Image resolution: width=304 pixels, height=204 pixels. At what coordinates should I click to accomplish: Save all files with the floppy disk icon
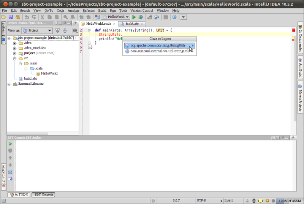pos(11,17)
